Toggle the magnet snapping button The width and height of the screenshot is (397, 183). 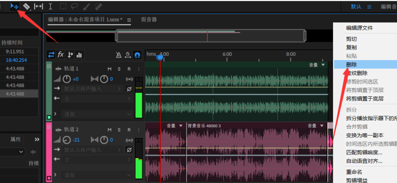tap(137, 55)
